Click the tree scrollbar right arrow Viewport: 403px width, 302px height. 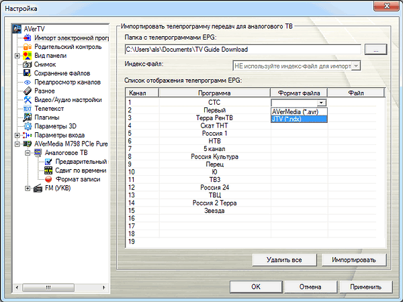104,287
